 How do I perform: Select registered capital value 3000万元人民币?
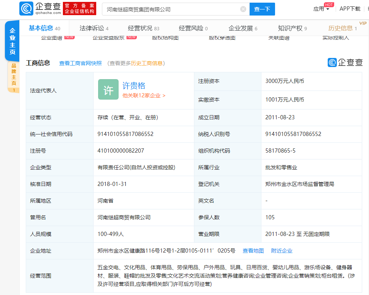(x=285, y=81)
